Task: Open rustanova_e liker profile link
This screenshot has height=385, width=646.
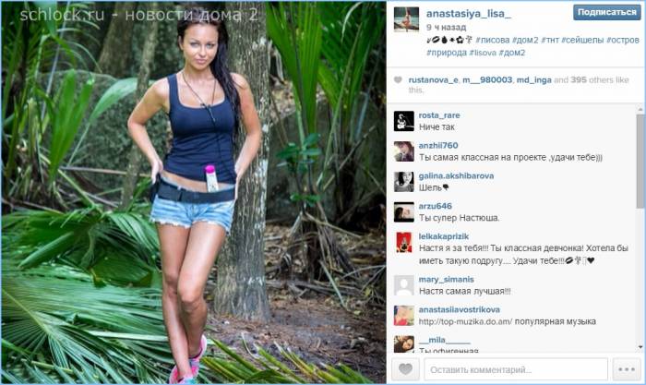Action: coord(433,80)
